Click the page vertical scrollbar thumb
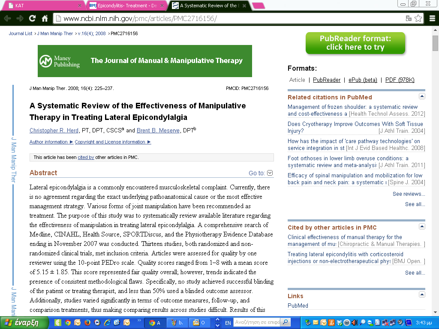Screen dimensions: 439x329 click(435, 43)
